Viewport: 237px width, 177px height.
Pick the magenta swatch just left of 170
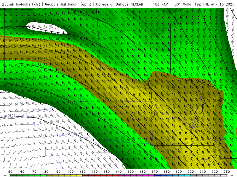coord(152,176)
